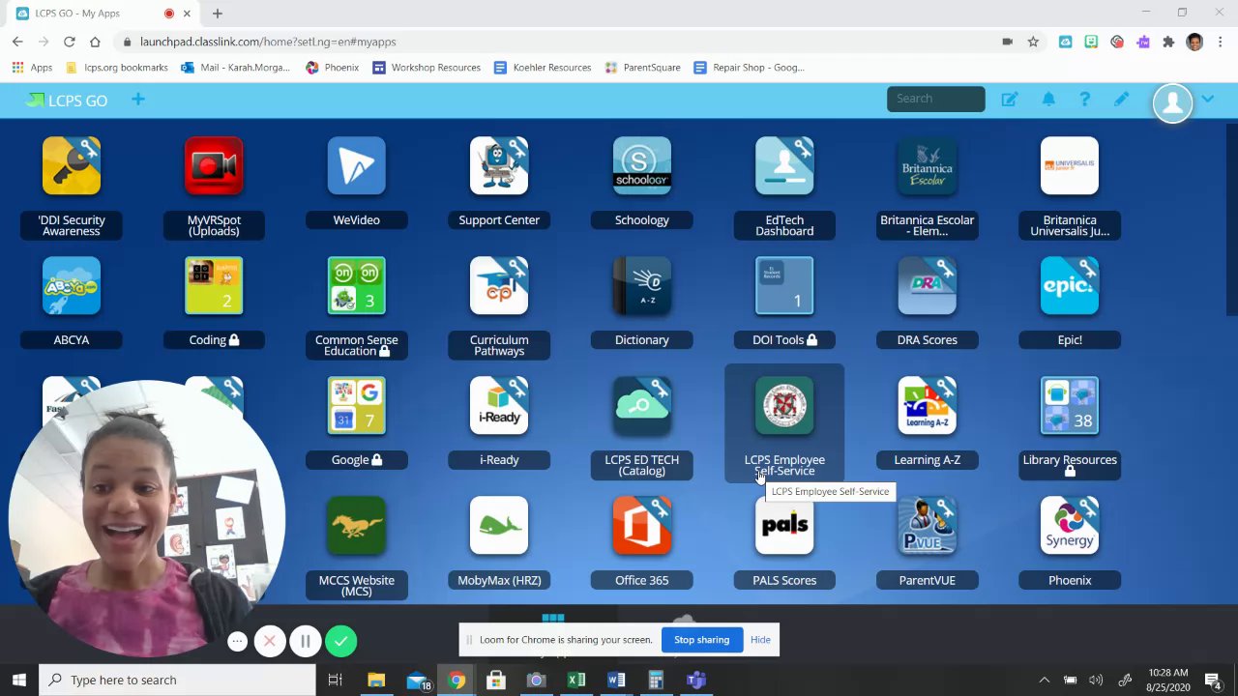Expand the dropdown arrow beside the profile avatar
Screen dimensions: 1238x696
(x=1207, y=100)
